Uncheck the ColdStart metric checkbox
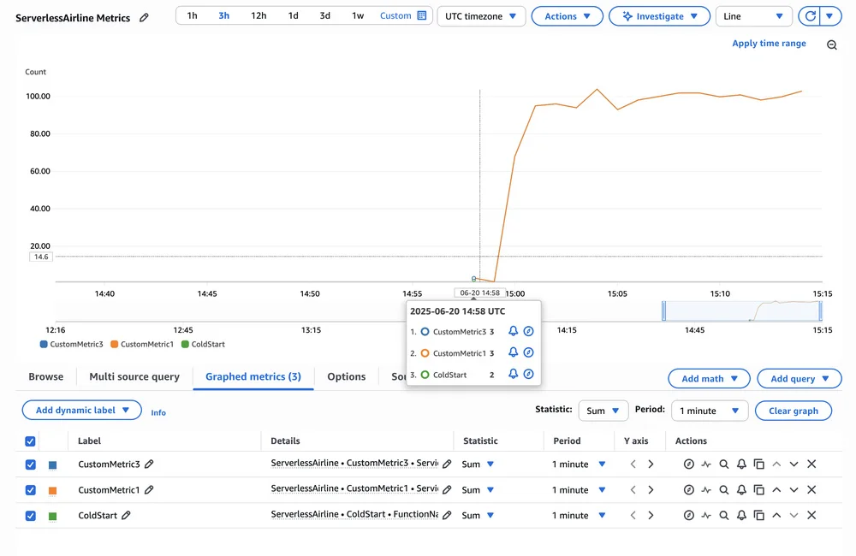Image resolution: width=856 pixels, height=556 pixels. pos(31,516)
